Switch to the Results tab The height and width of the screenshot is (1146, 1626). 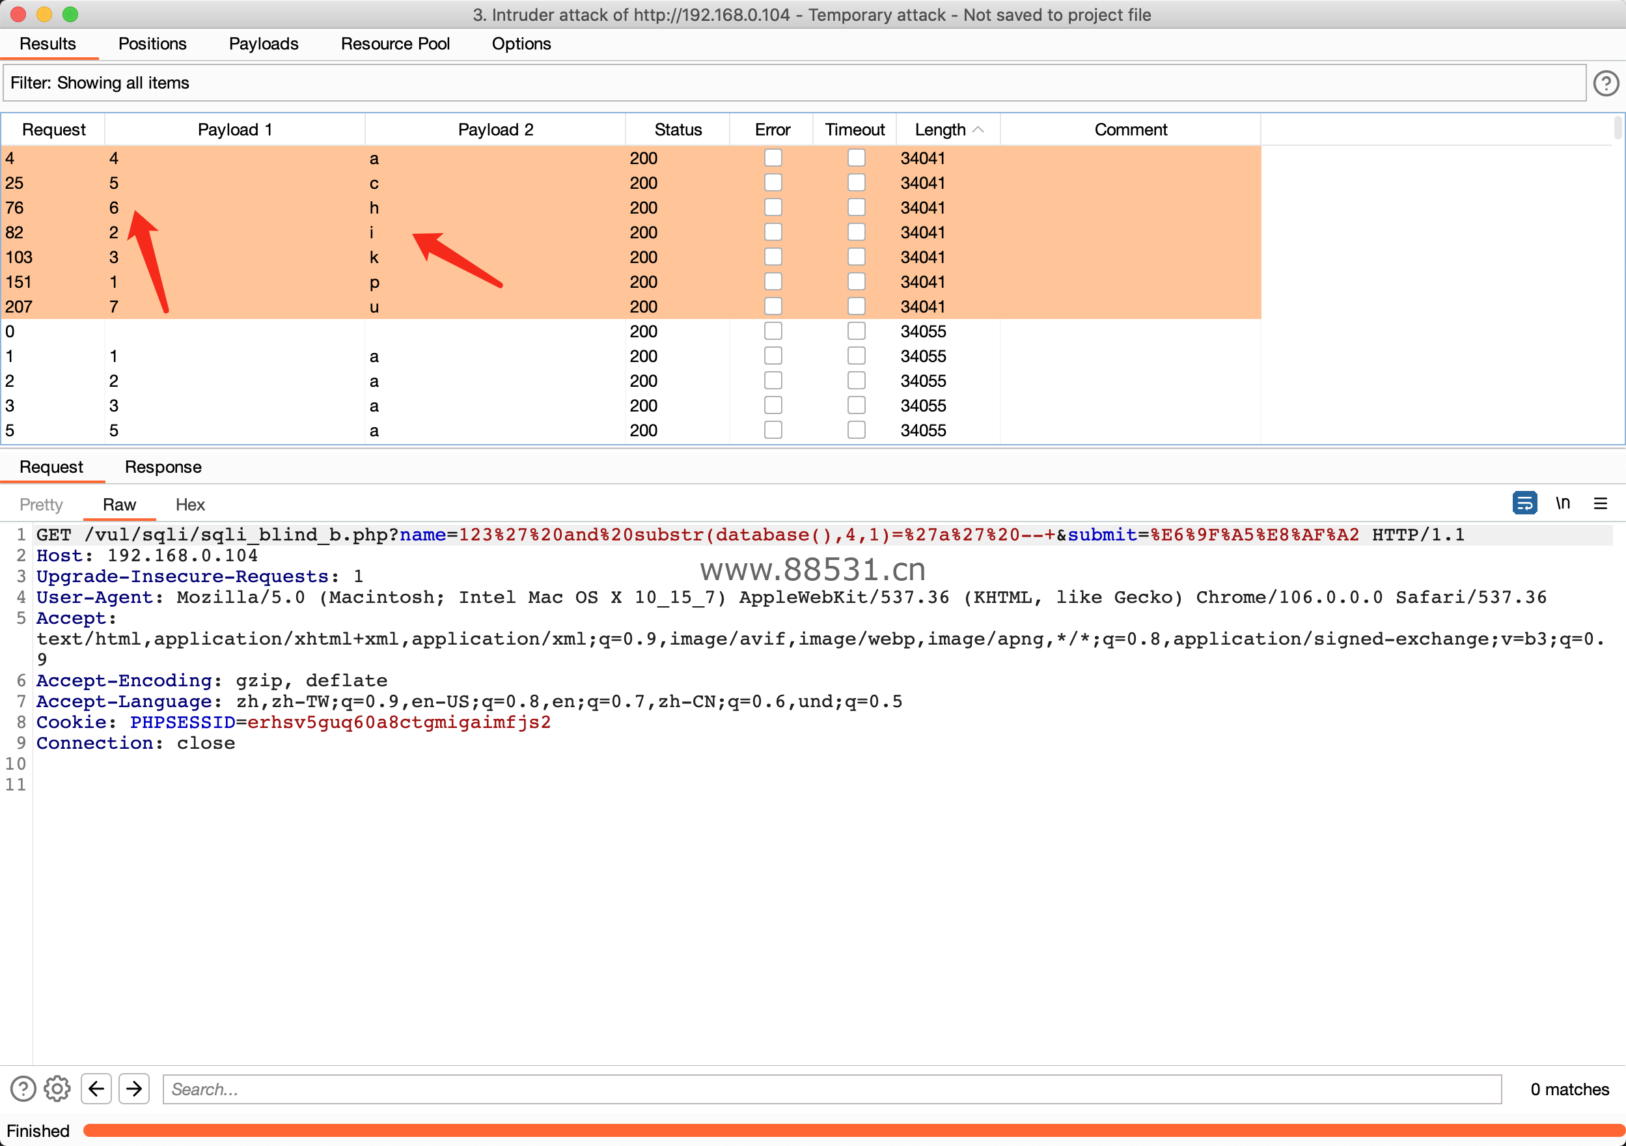pos(48,44)
